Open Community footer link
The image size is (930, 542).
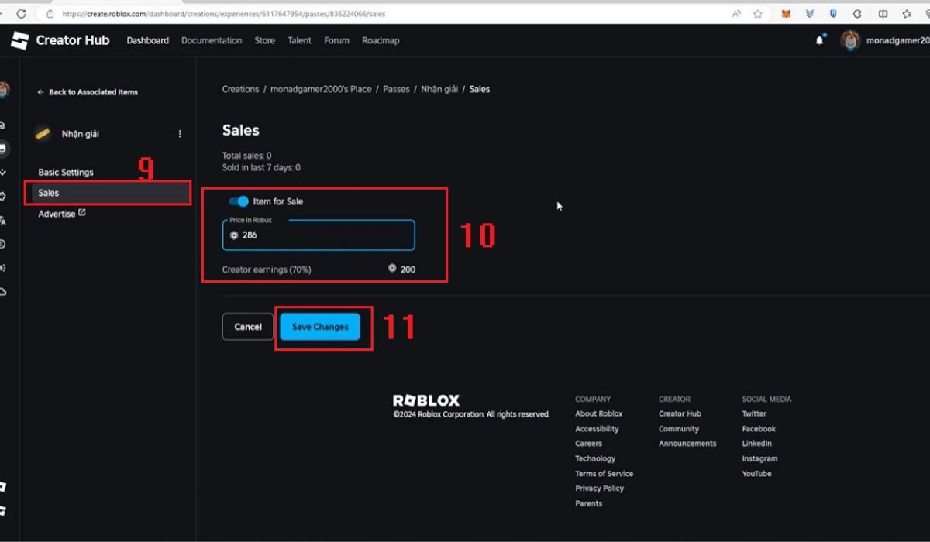point(679,429)
